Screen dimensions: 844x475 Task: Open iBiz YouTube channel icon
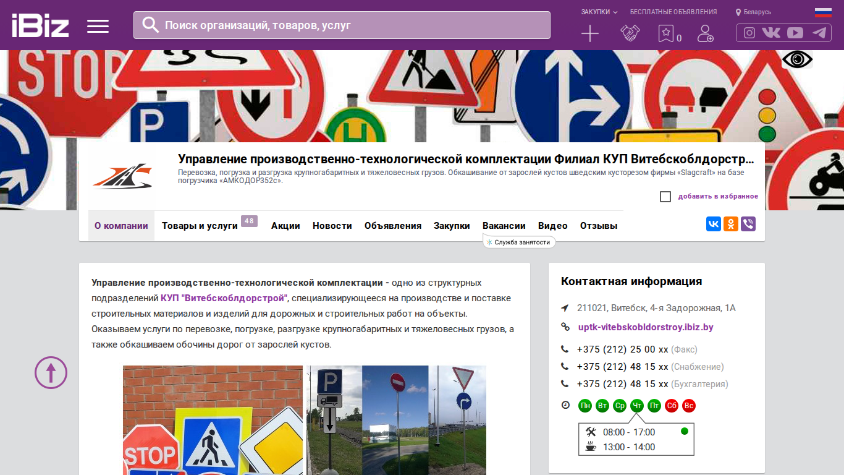795,33
